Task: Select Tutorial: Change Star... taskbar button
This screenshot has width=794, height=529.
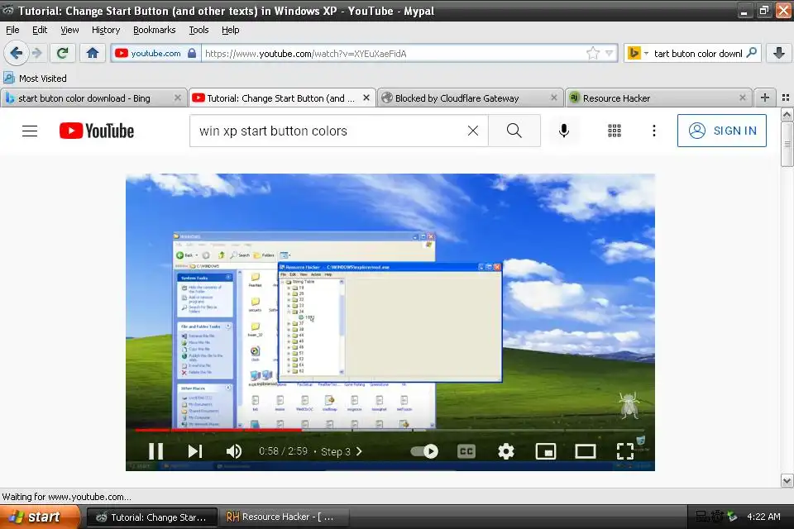Action: (152, 517)
